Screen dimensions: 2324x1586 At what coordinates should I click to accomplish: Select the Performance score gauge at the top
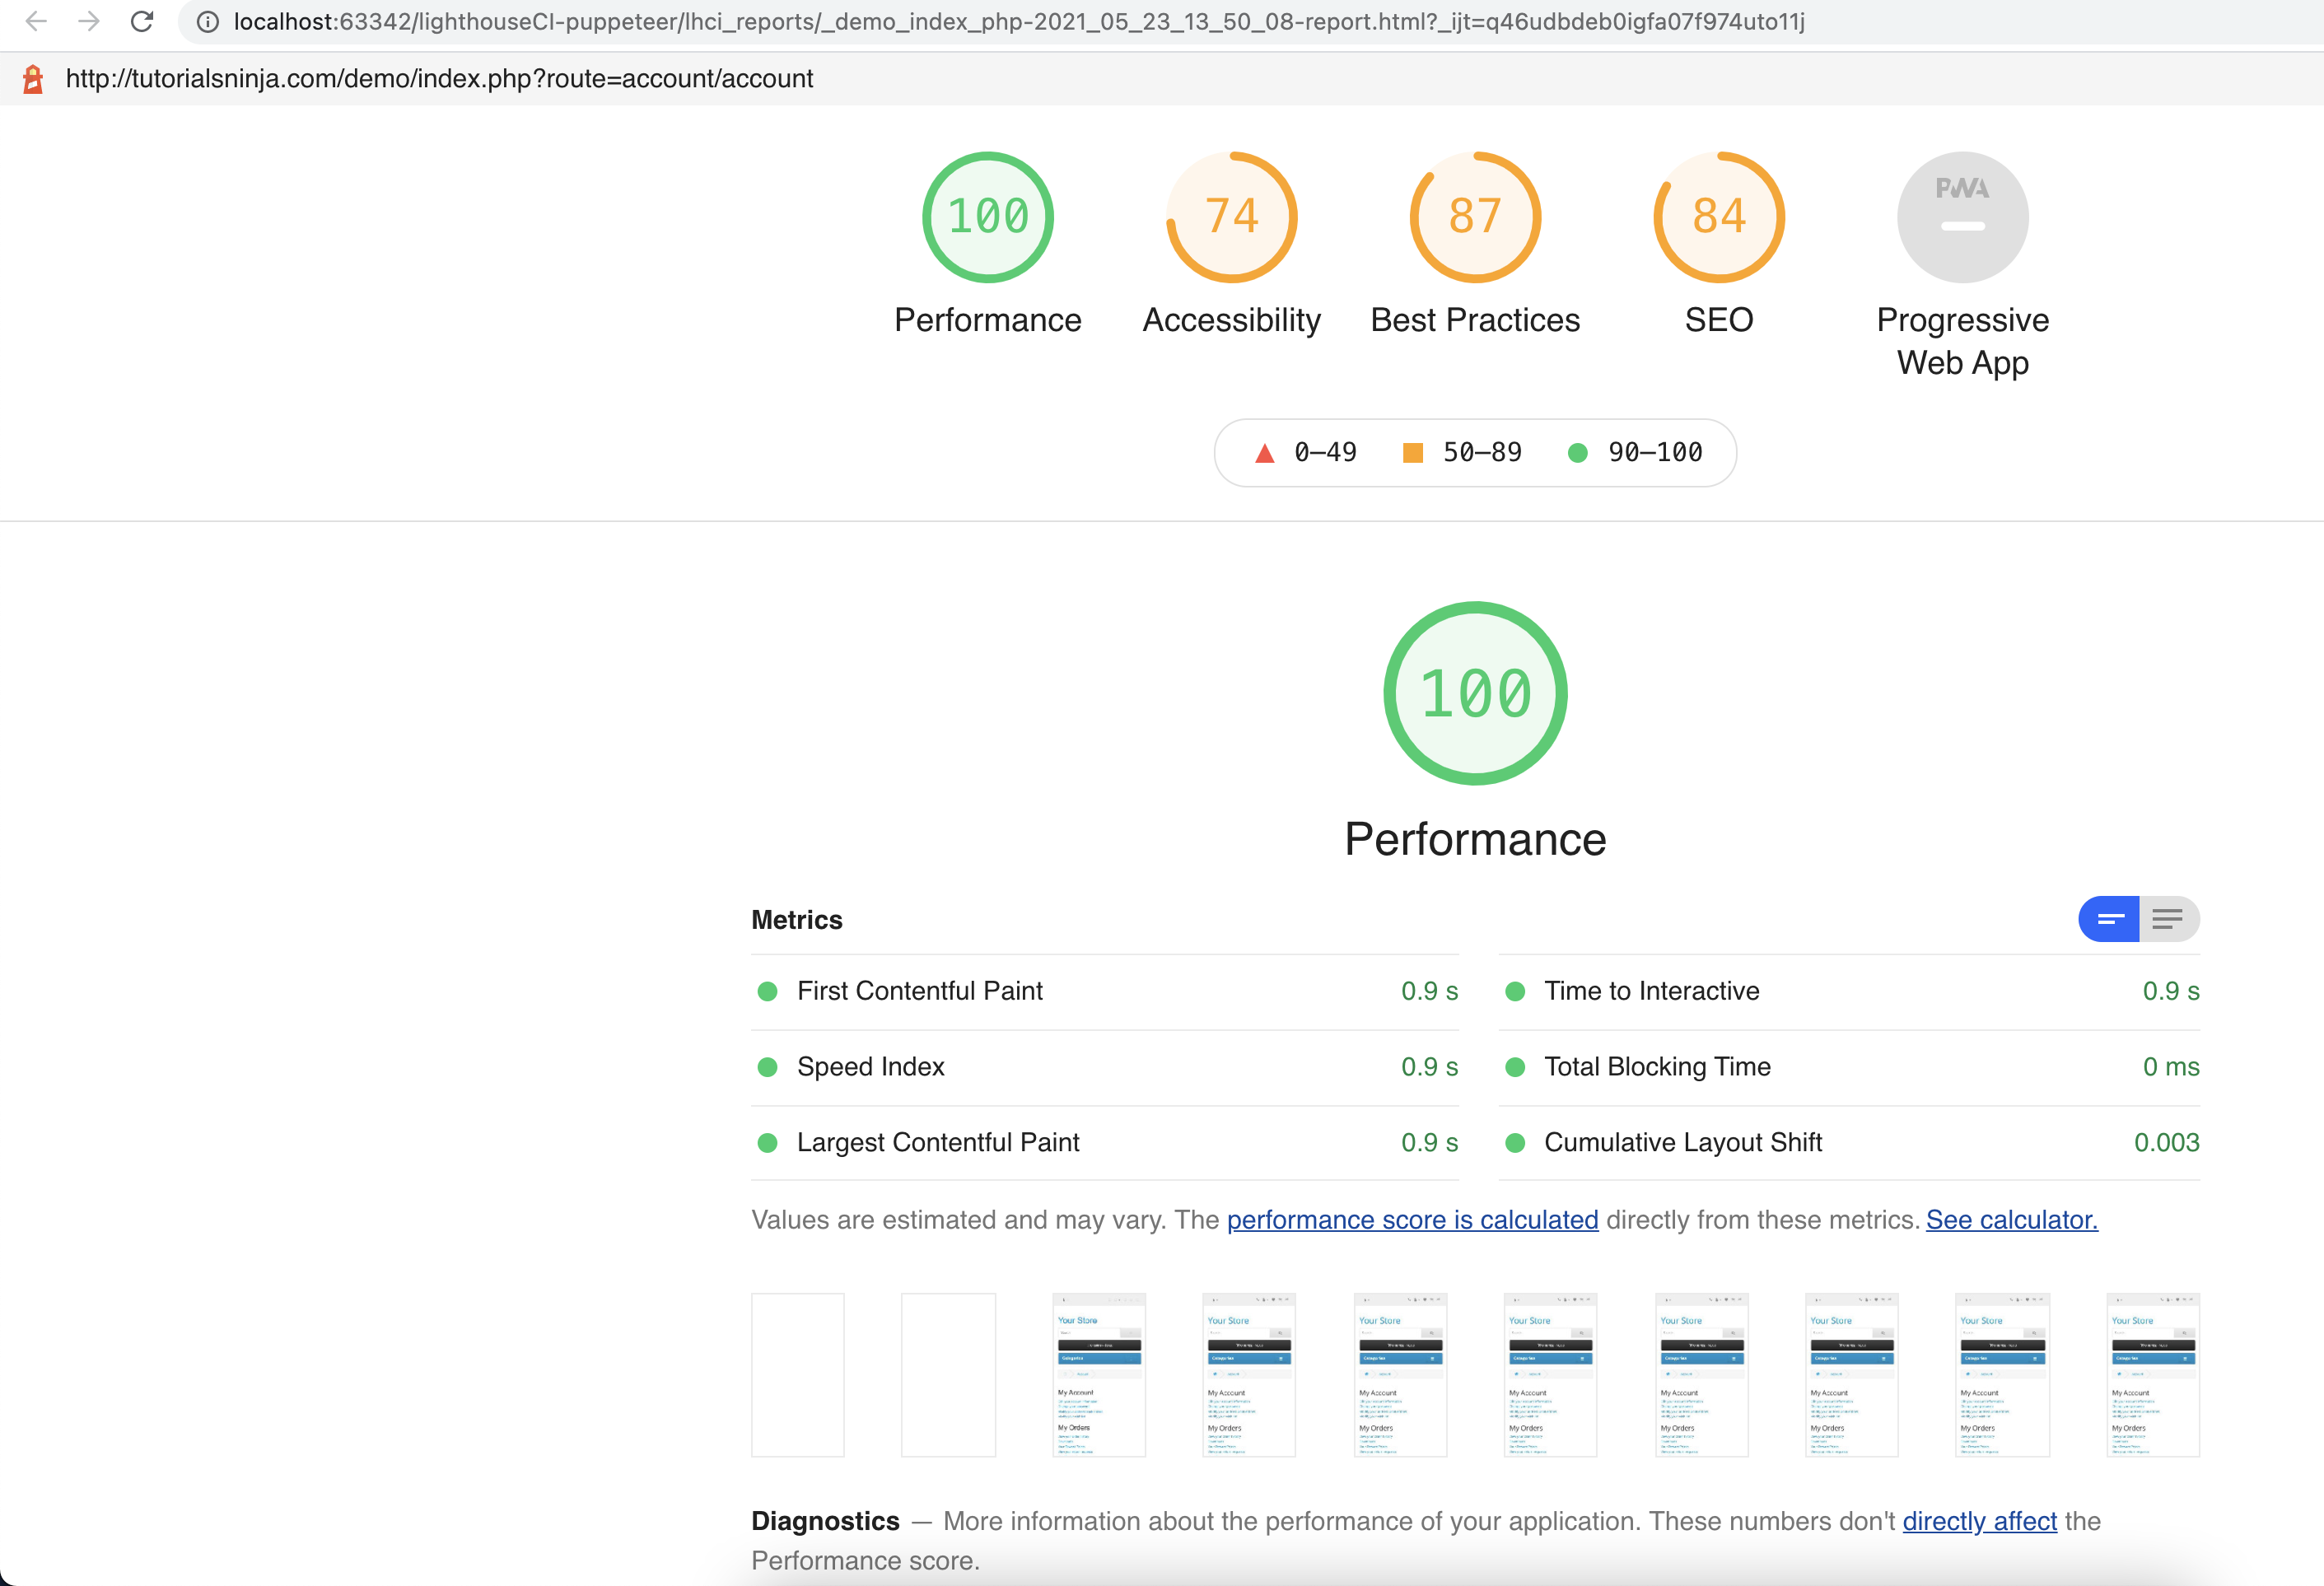[987, 216]
